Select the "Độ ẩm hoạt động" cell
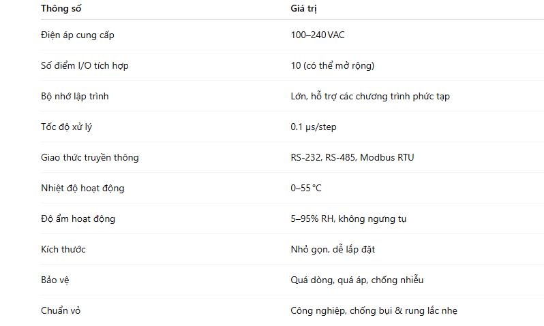Screen dimensions: 544x326 pyautogui.click(x=78, y=218)
